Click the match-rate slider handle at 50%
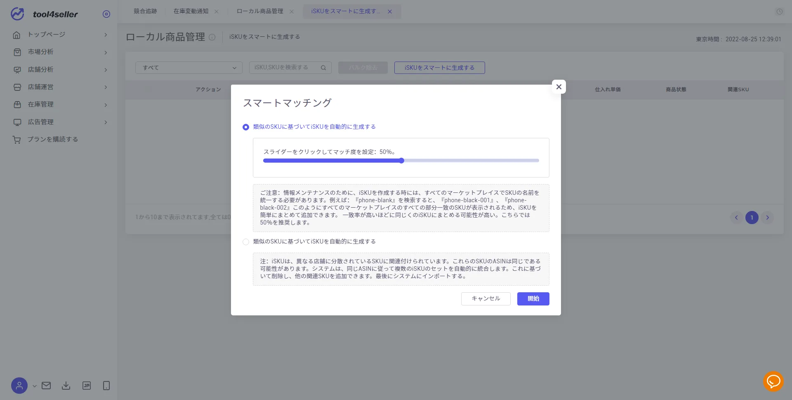This screenshot has height=400, width=792. (x=401, y=161)
